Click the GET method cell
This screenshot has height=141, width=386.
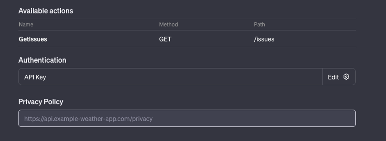coord(165,39)
